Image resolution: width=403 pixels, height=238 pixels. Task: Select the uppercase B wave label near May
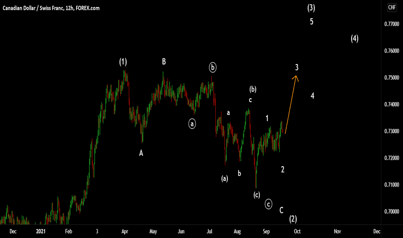164,61
